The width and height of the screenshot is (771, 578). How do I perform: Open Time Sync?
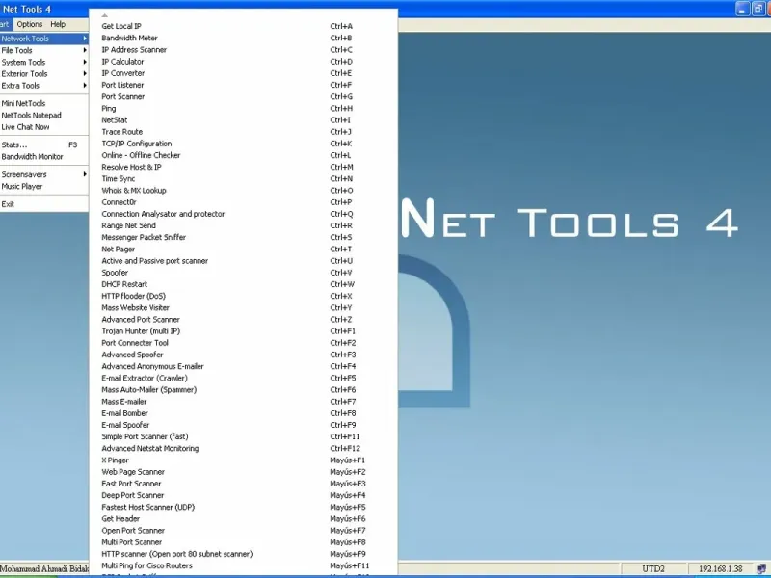click(243, 179)
